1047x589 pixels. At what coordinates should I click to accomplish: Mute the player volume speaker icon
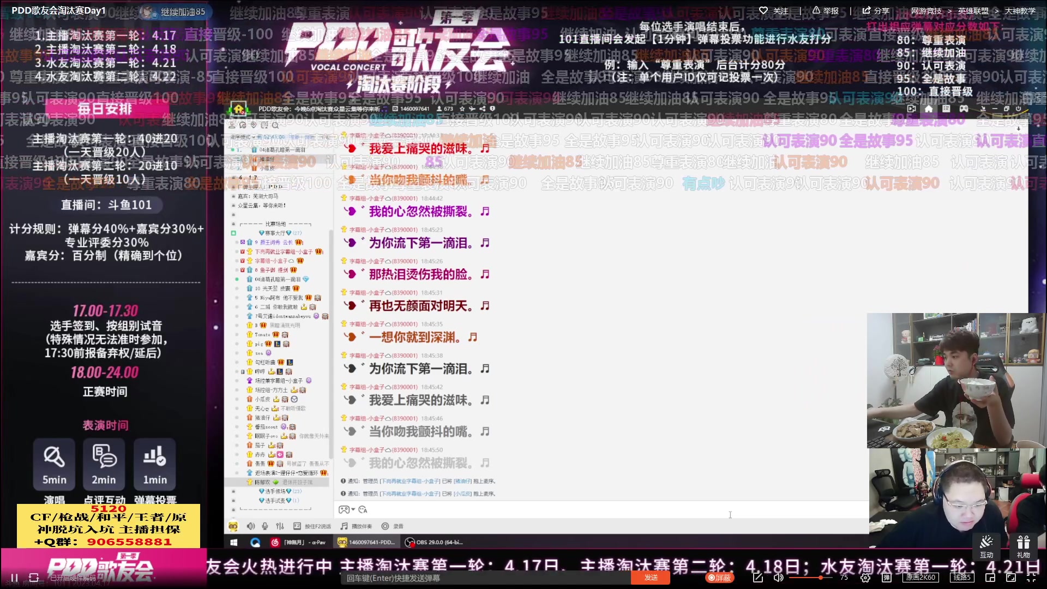[x=778, y=578]
